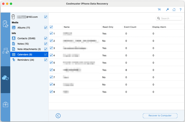The width and height of the screenshot is (185, 122).
Task: Select the iTunes backup recovery sidebar icon
Action: click(5, 51)
